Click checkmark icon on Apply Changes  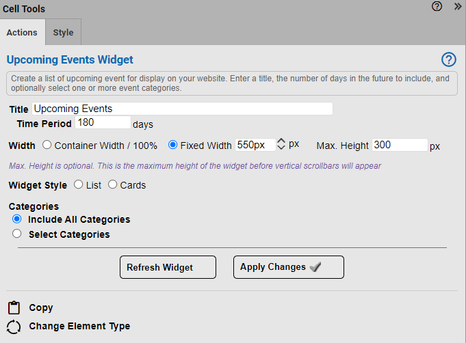tap(315, 267)
